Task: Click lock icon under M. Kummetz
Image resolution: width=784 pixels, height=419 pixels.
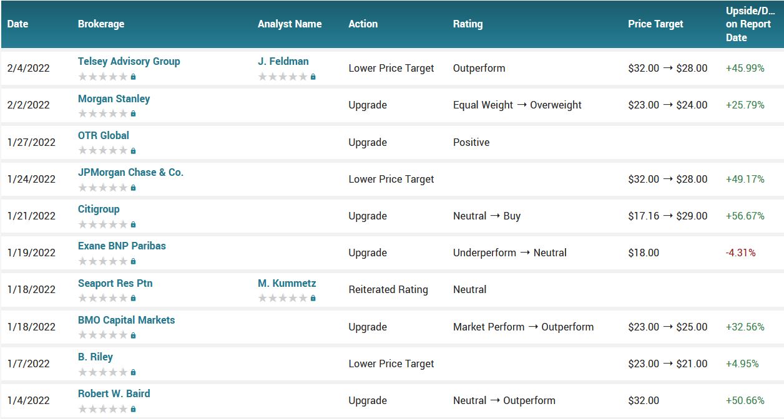Action: point(313,298)
